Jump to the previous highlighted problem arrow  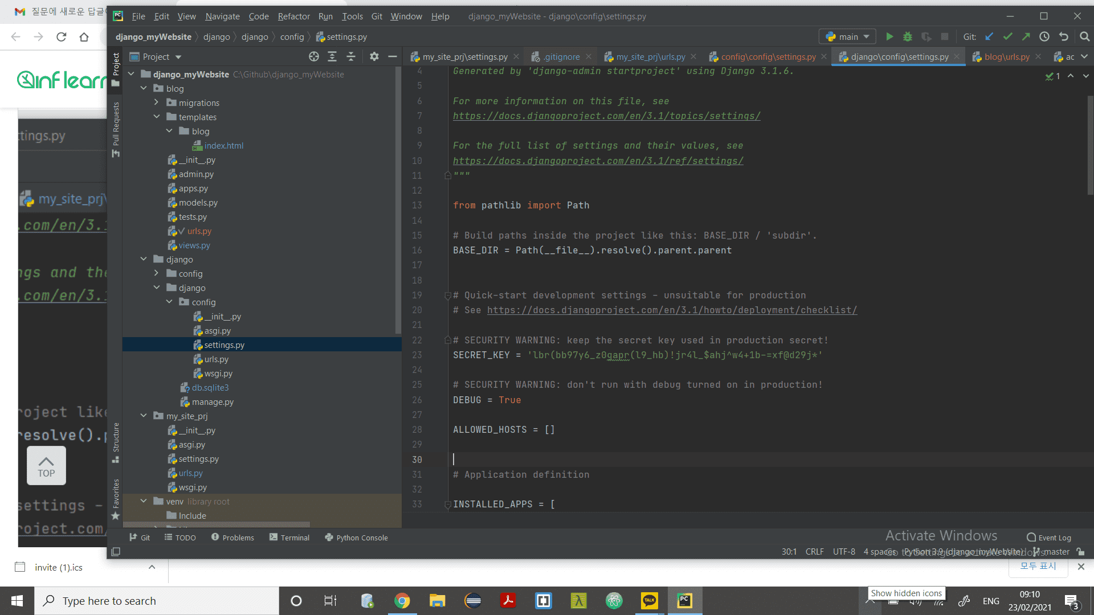(1071, 76)
